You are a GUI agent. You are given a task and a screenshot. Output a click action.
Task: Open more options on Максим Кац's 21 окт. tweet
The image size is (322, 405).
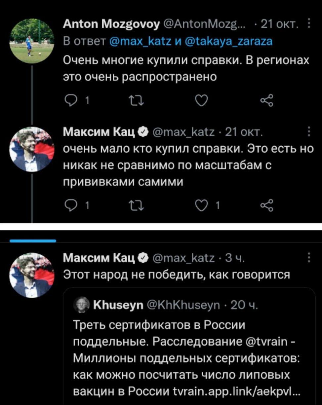pyautogui.click(x=308, y=133)
